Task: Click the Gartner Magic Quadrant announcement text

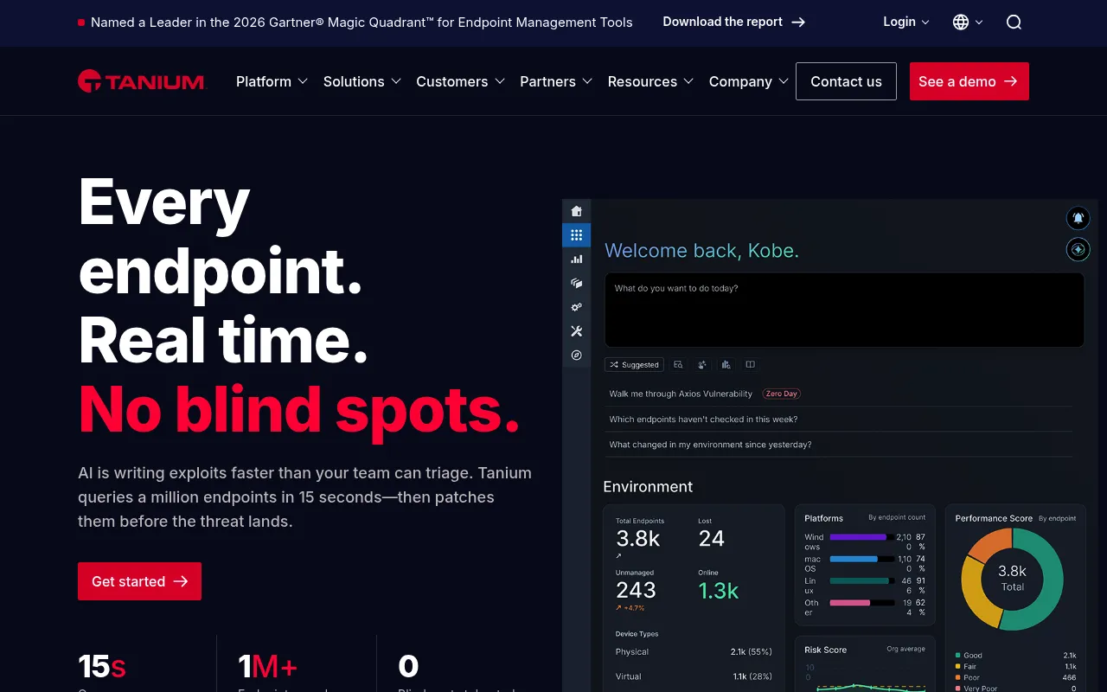Action: click(362, 22)
